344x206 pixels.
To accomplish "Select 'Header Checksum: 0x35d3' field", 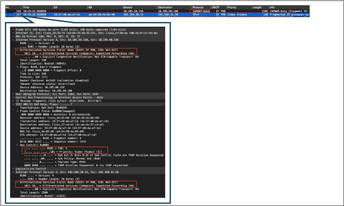I will (54, 81).
